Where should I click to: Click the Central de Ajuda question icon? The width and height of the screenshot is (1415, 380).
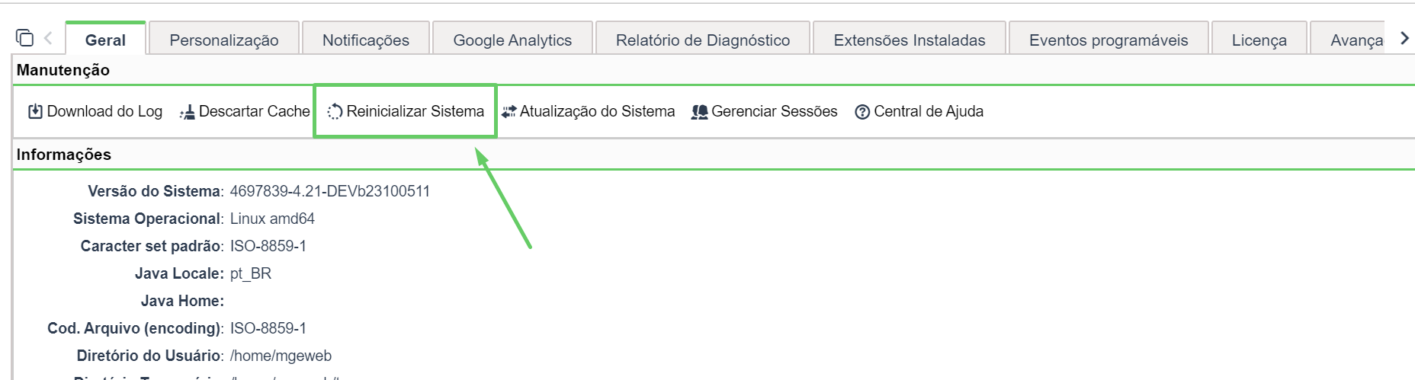click(862, 112)
